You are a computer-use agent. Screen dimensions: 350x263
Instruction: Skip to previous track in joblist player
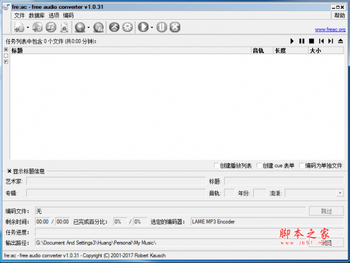tap(321, 41)
